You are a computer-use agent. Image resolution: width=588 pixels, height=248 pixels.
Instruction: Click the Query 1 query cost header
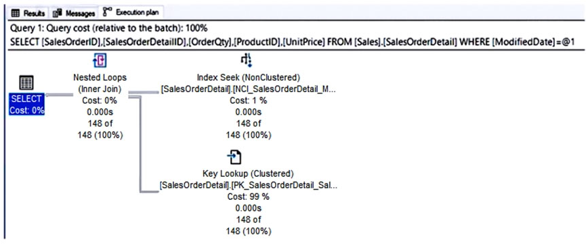pos(109,28)
